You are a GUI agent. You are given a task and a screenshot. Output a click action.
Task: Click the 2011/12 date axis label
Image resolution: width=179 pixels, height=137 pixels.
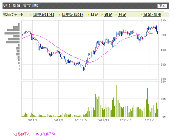click(x=126, y=120)
